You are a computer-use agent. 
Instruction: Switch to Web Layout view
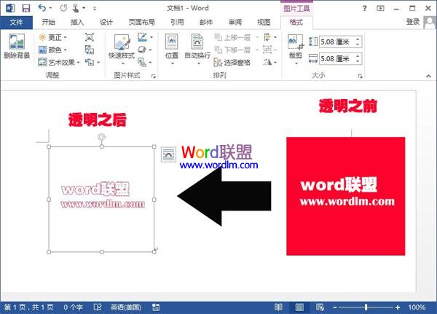coord(320,307)
